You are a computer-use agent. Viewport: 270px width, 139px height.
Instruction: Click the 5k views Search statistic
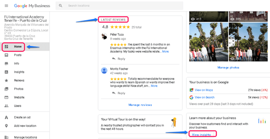(258, 97)
